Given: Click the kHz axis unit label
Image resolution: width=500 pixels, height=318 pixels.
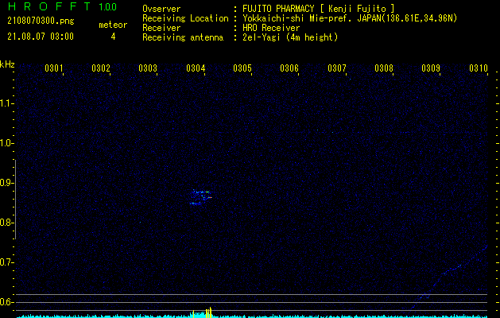Looking at the screenshot, I should [7, 64].
